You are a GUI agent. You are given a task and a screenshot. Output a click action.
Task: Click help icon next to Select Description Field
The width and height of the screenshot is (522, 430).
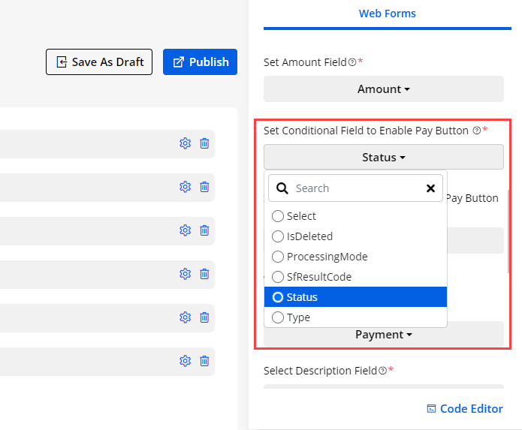pyautogui.click(x=383, y=371)
